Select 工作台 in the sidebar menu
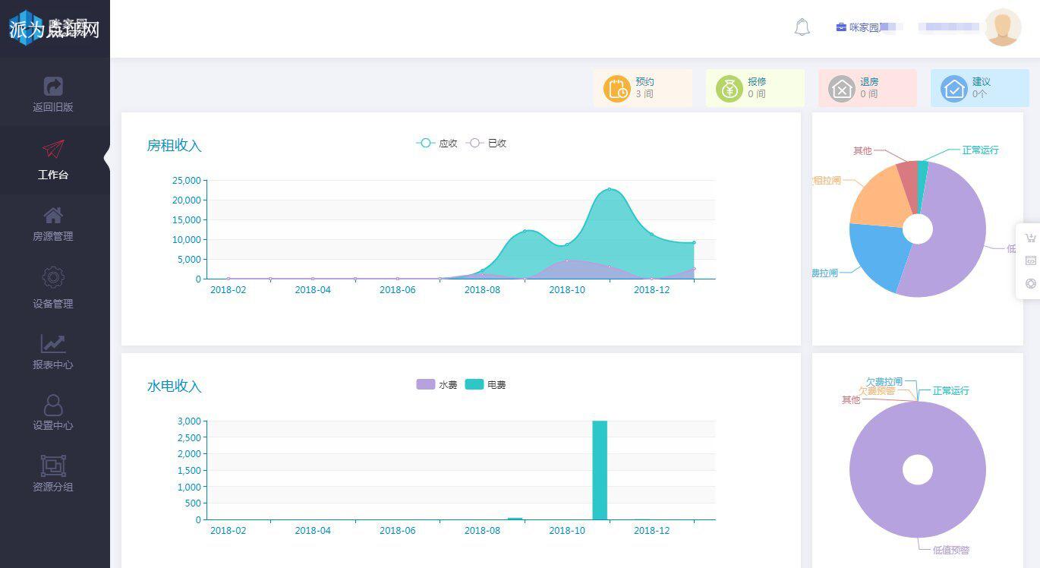This screenshot has height=568, width=1040. pos(53,159)
